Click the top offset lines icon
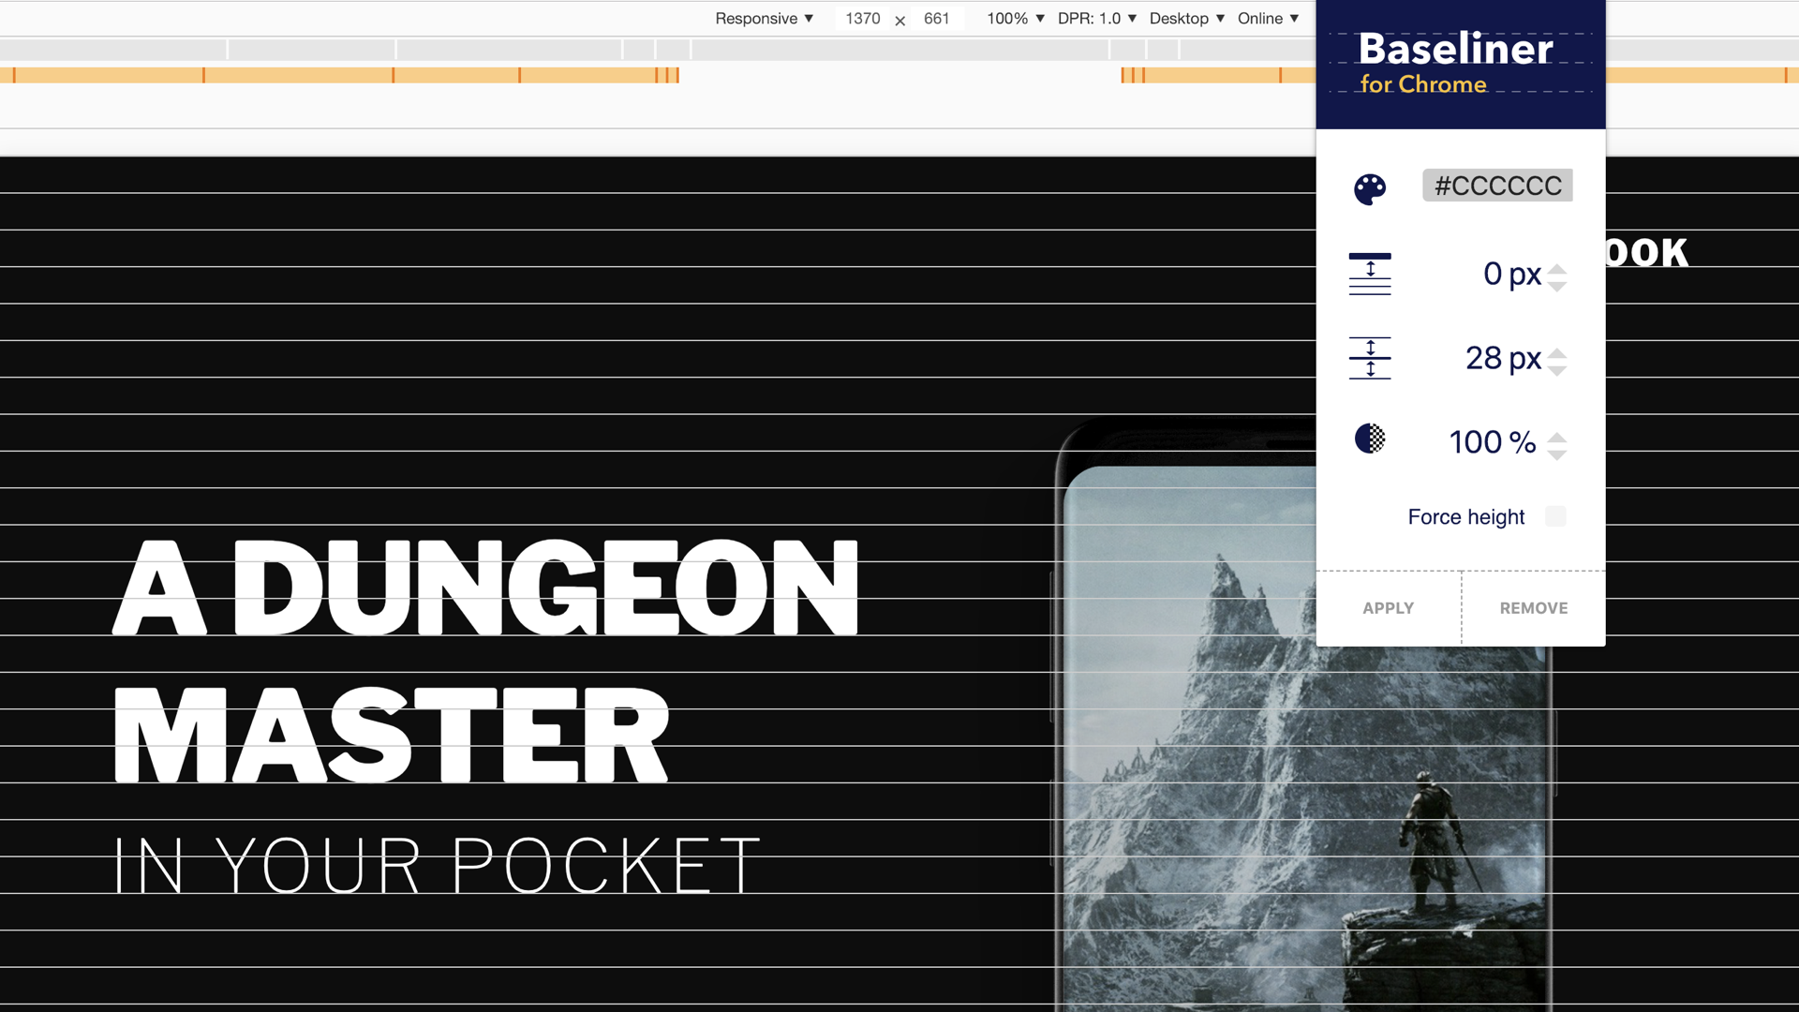 tap(1370, 274)
